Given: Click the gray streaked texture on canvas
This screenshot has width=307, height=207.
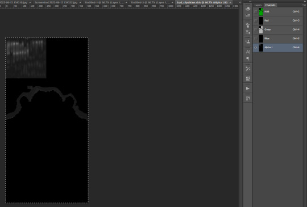Looking at the screenshot, I should [x=26, y=58].
